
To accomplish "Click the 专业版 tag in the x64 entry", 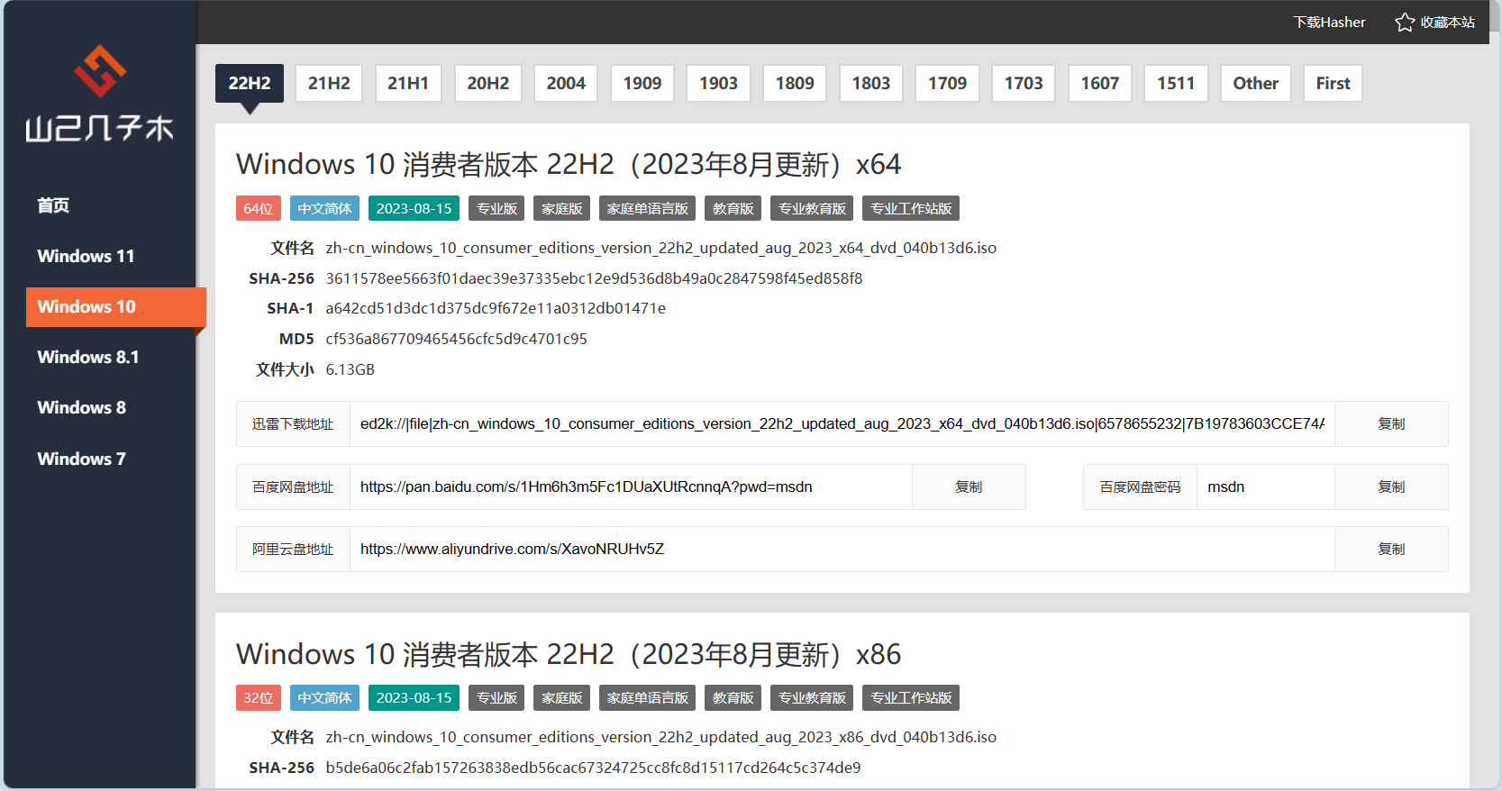I will click(496, 208).
